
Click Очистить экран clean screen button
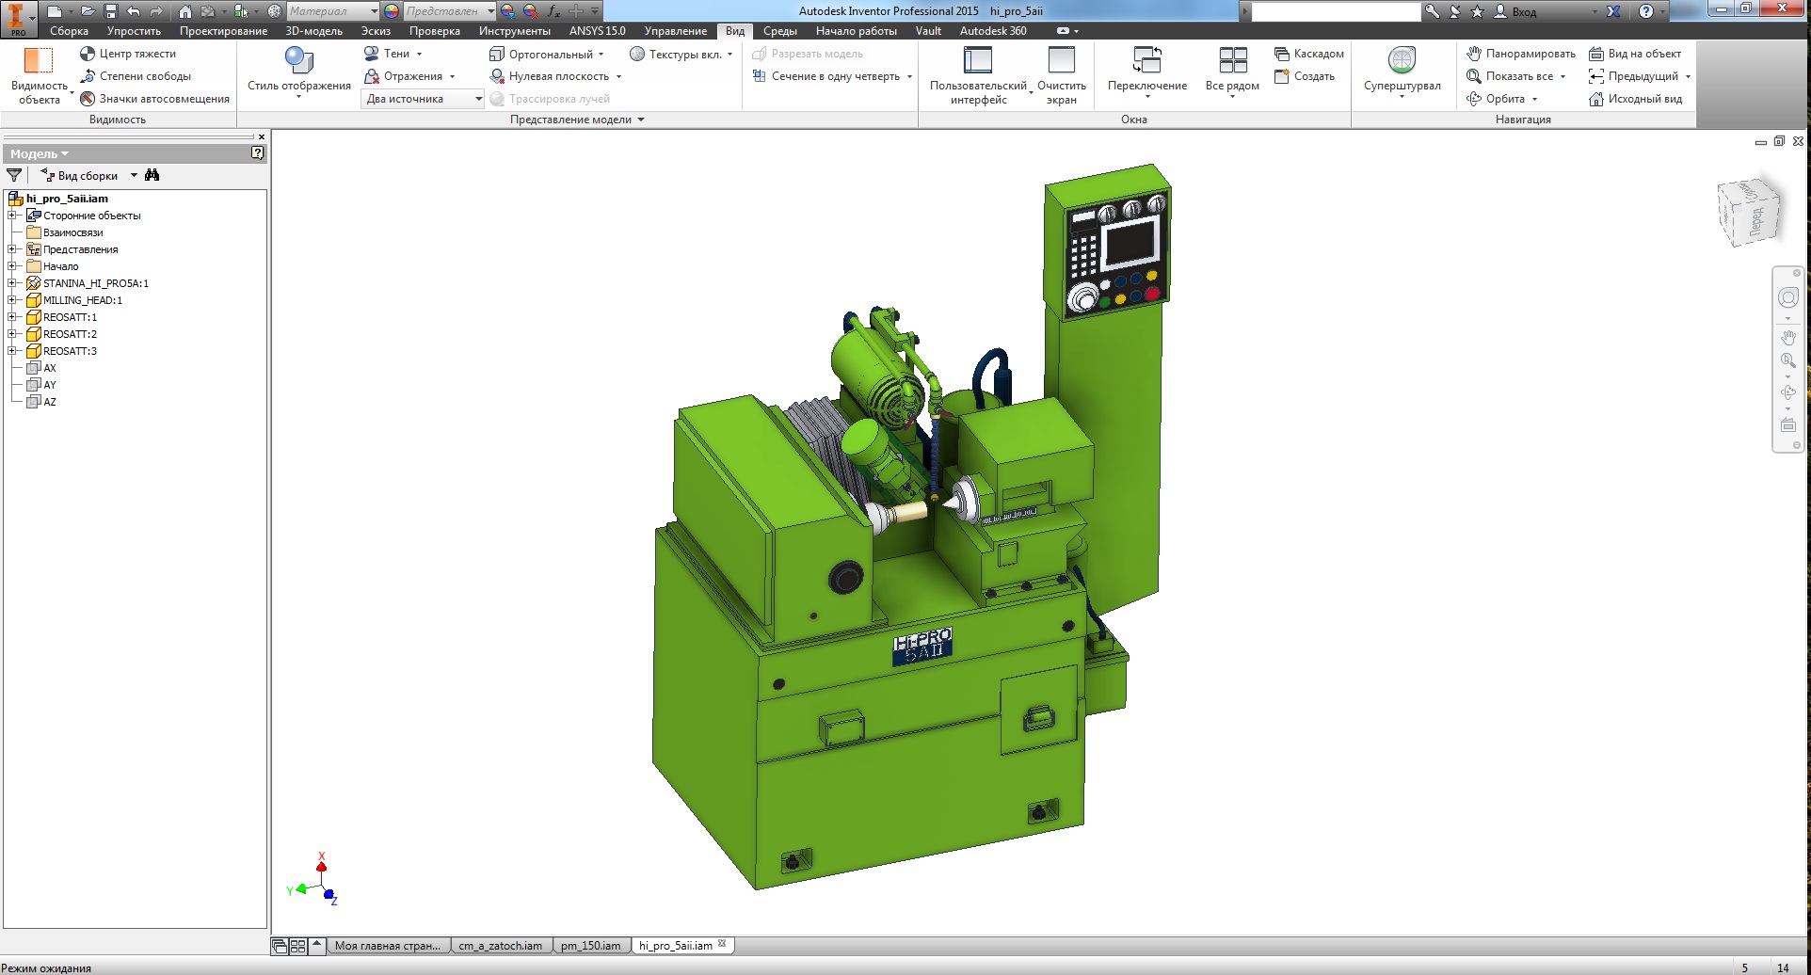(x=1062, y=75)
